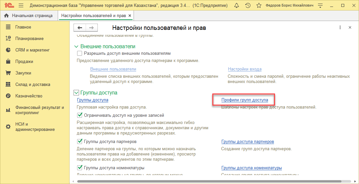The image size is (359, 184).
Task: Toggle the Группы доступа партнеров checkbox
Action: [x=79, y=142]
